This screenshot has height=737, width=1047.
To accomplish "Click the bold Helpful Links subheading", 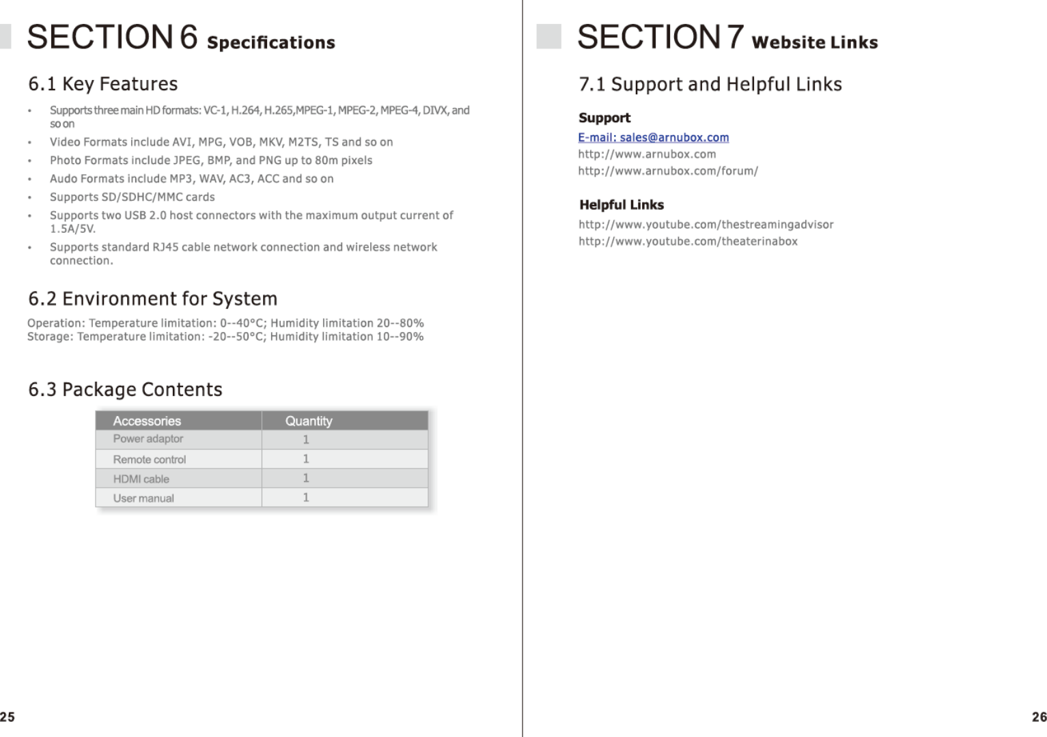I will (x=622, y=205).
